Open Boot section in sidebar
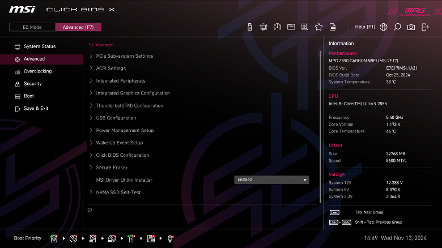Viewport: 442px width, 248px height. [x=41, y=96]
